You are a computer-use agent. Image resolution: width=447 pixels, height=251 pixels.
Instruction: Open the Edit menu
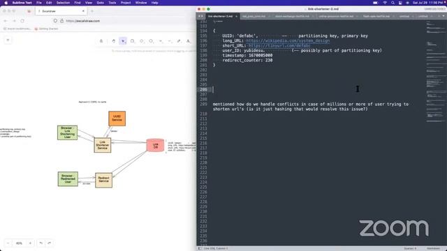[49, 3]
